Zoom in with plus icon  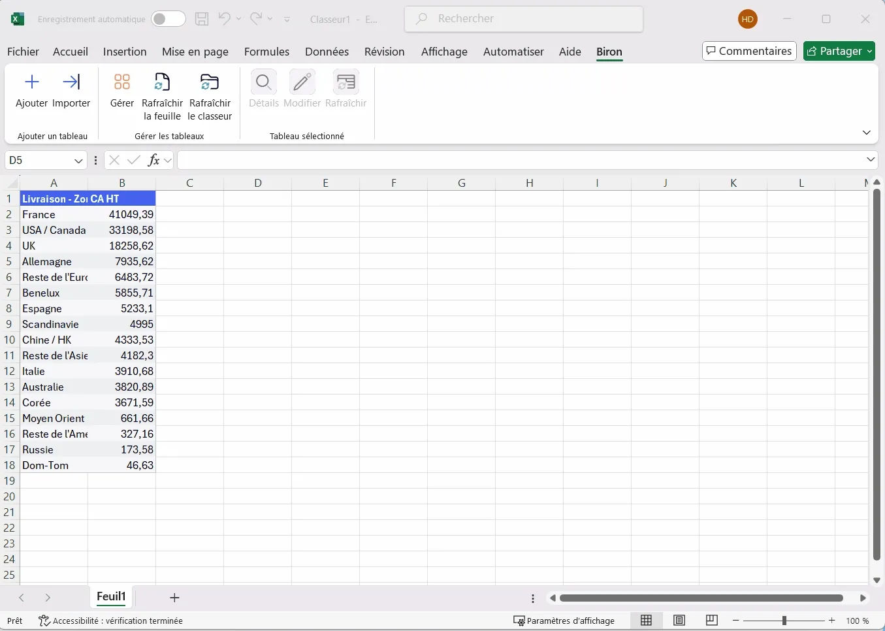(x=832, y=621)
